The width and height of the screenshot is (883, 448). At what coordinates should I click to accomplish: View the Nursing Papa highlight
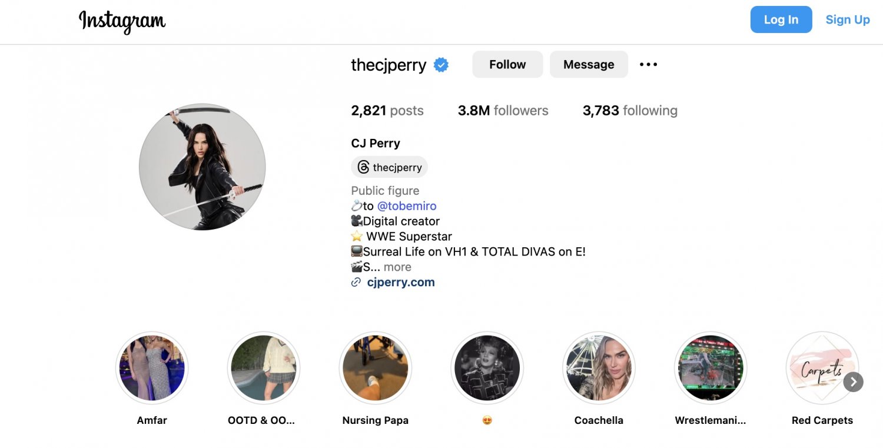pyautogui.click(x=376, y=368)
